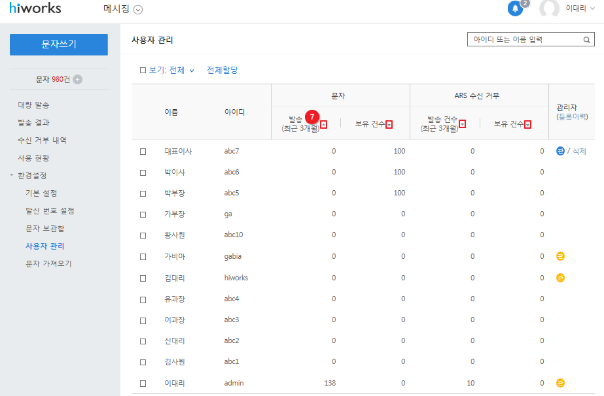Click the 문자쓰기 button
The height and width of the screenshot is (396, 604).
[x=59, y=44]
